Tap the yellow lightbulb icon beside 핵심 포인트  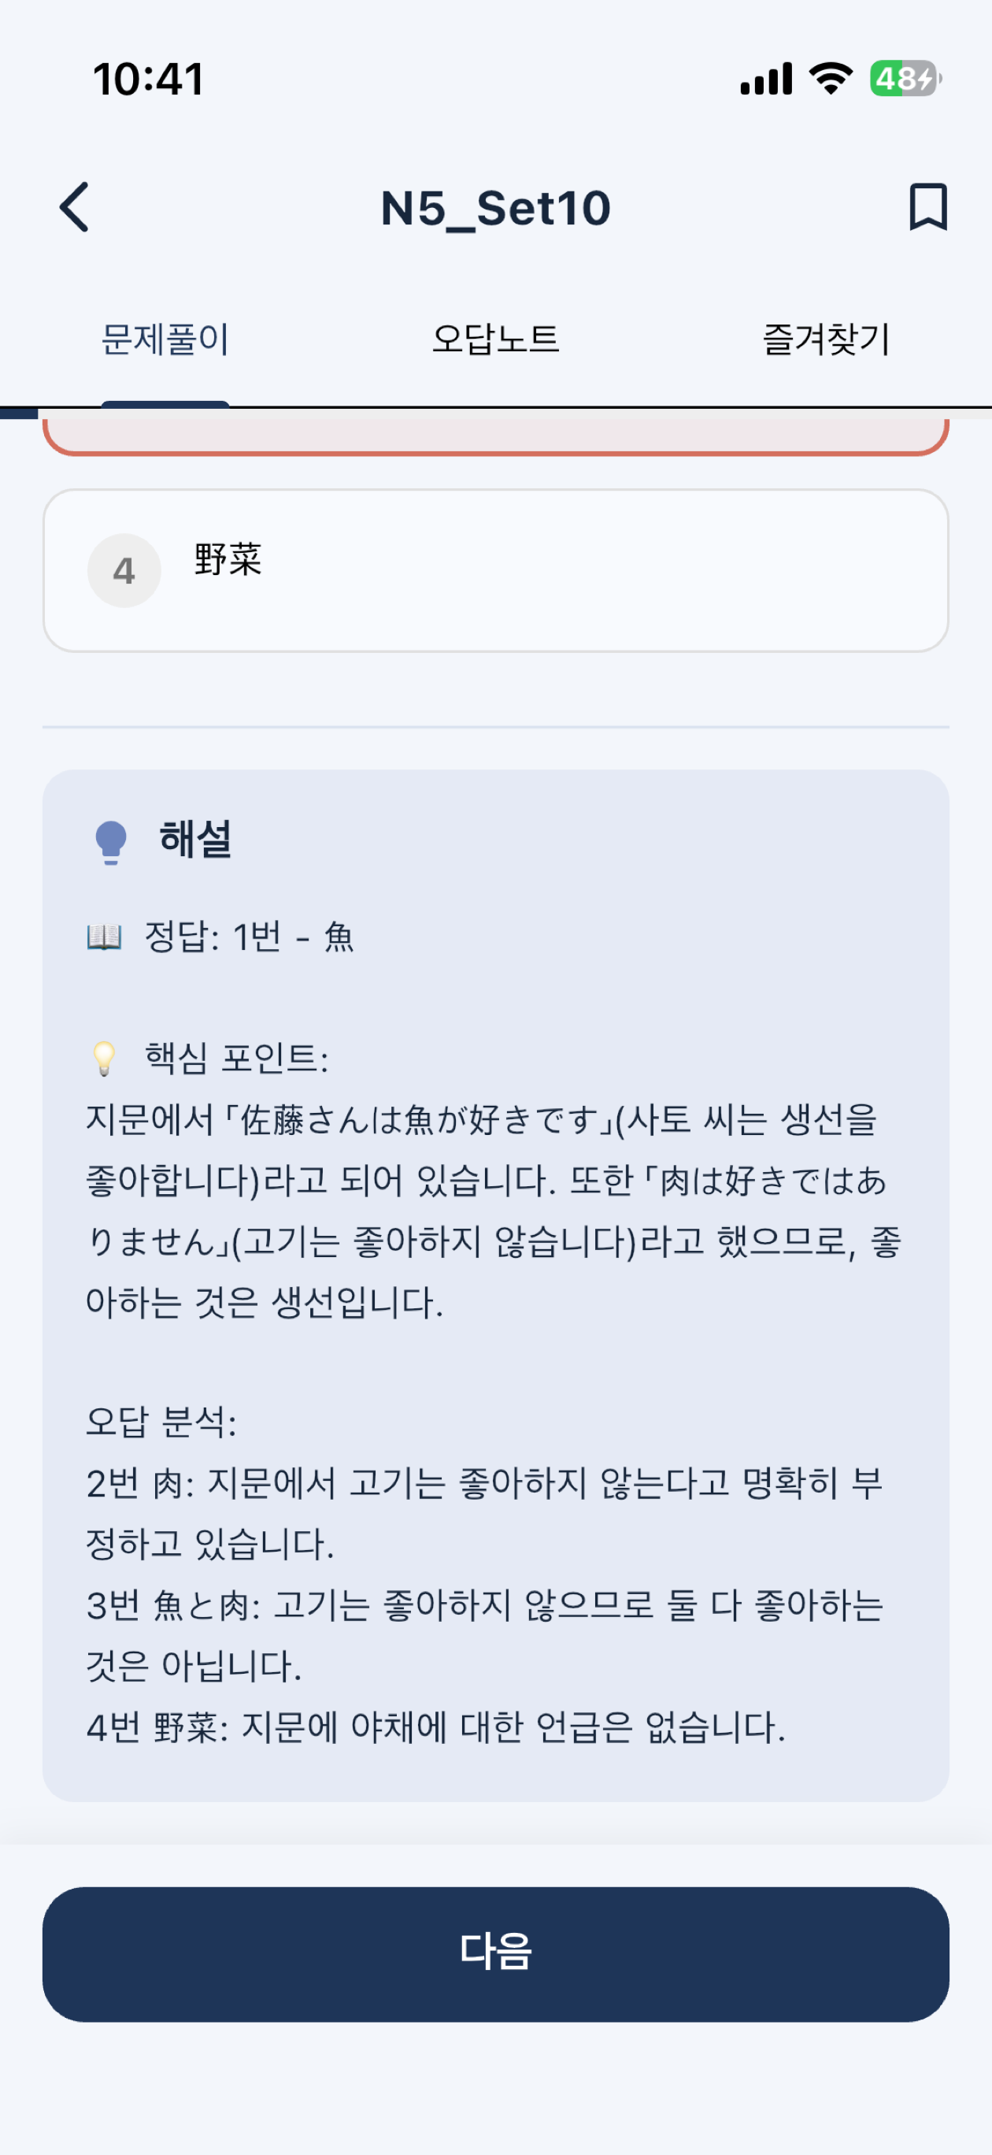104,1059
